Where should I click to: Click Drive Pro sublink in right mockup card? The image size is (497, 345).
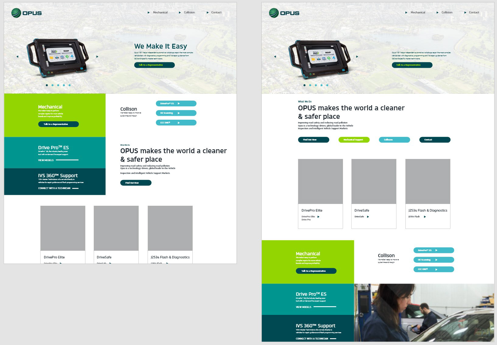[x=306, y=219]
